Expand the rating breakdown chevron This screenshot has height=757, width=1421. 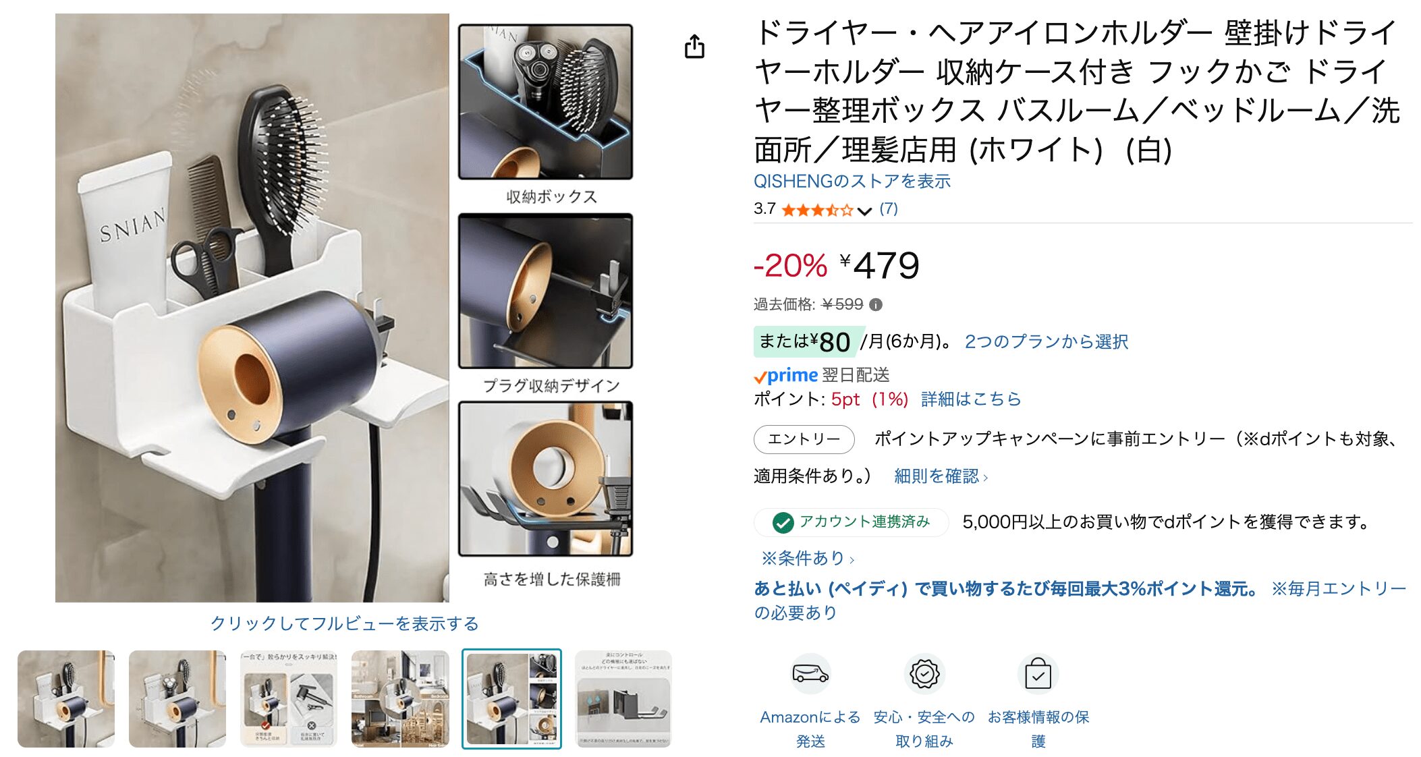864,211
